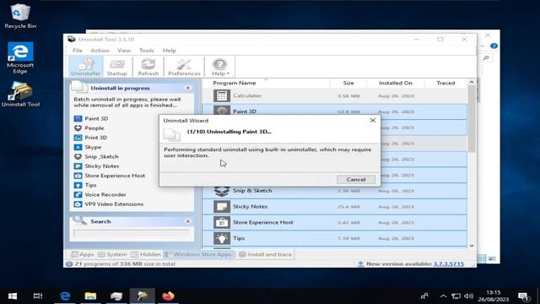
Task: Open Uninstall Tool desktop shortcut
Action: [x=20, y=94]
